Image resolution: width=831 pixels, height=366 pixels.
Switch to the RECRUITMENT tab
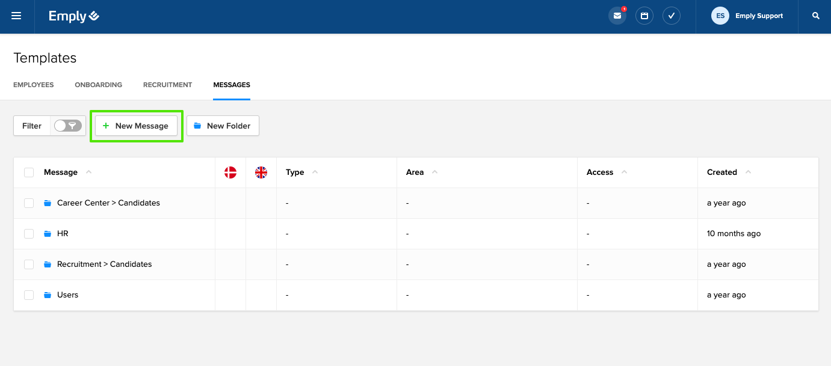[167, 85]
